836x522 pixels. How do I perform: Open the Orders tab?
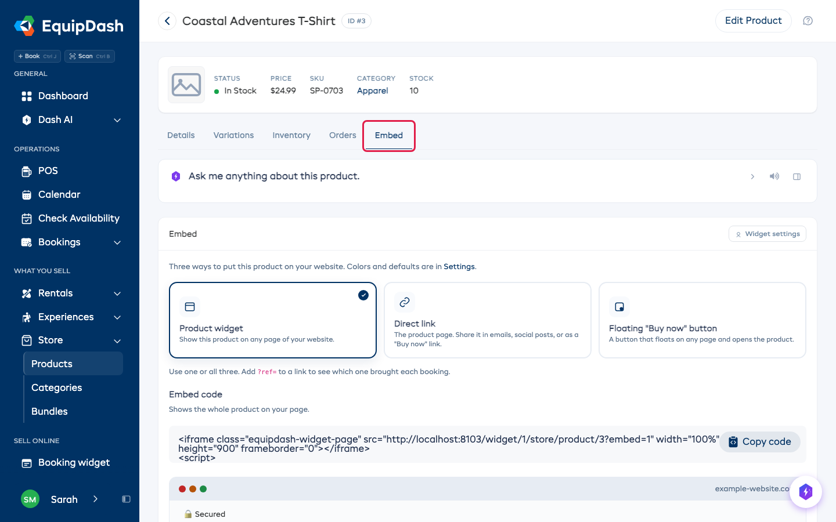(x=343, y=135)
